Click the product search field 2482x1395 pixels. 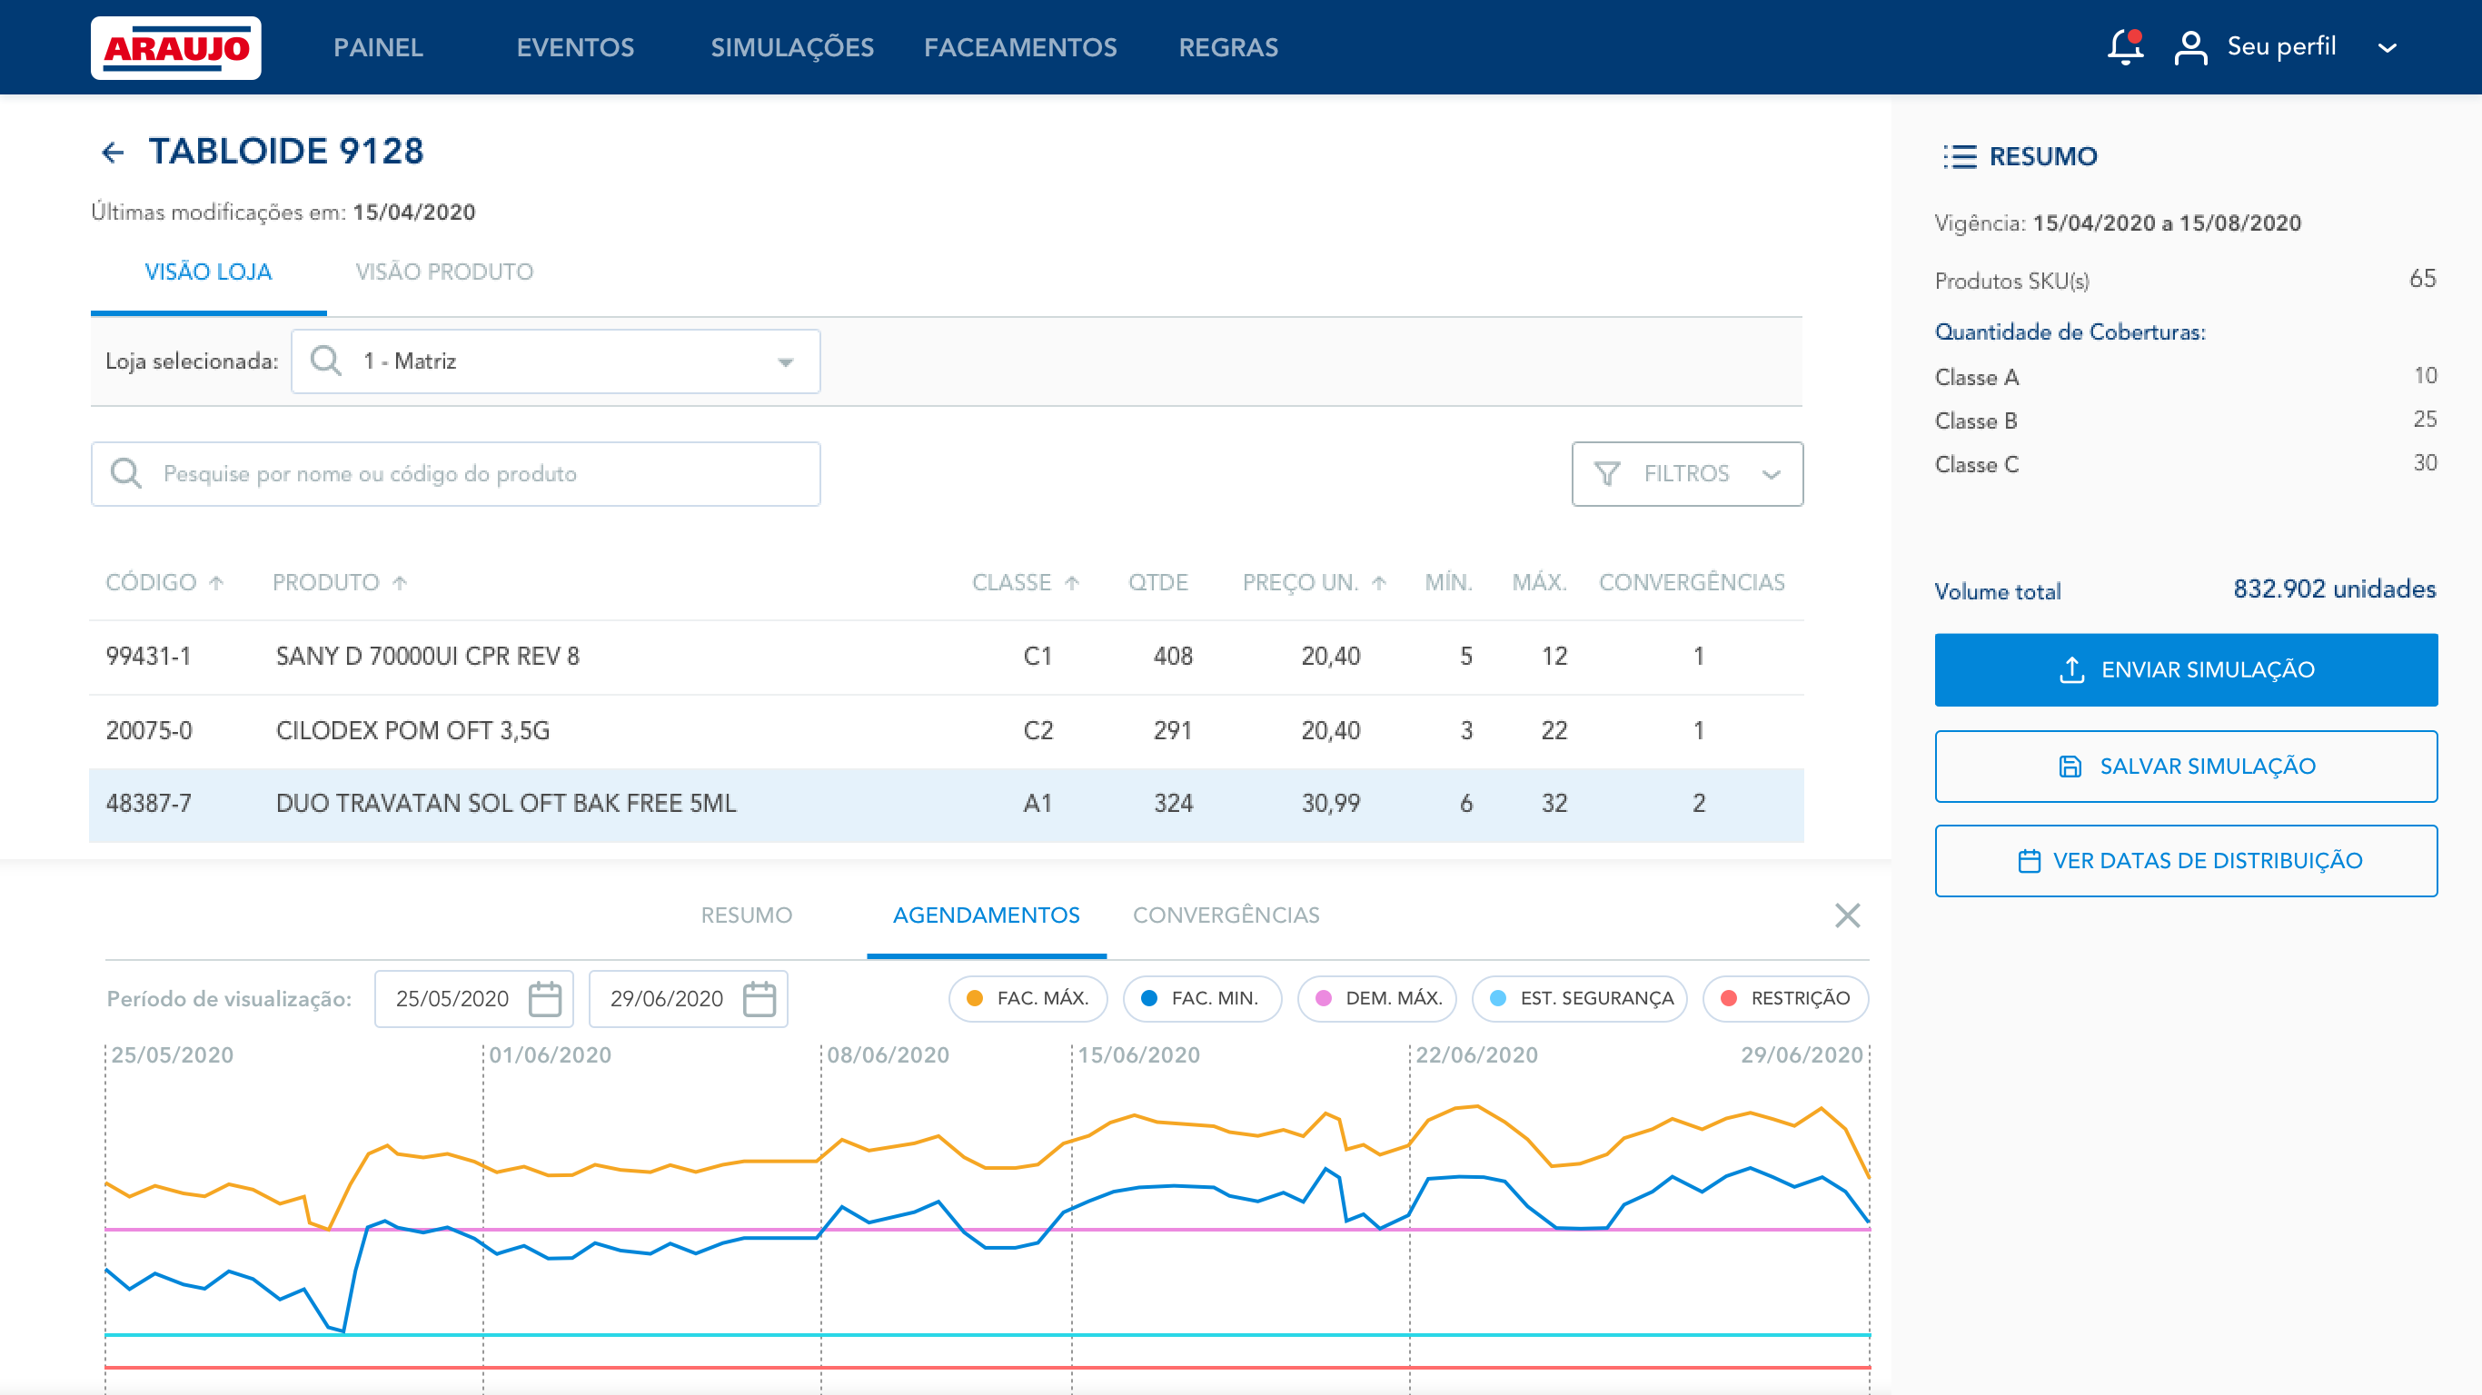pyautogui.click(x=456, y=474)
